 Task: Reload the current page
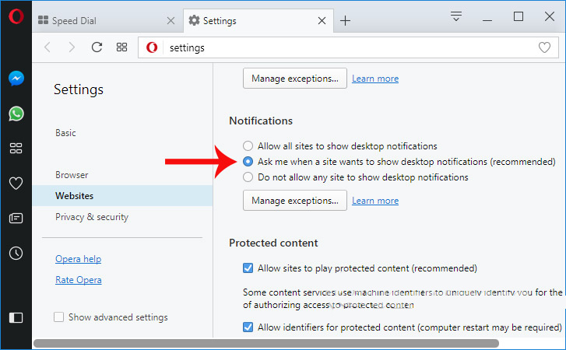[x=97, y=47]
